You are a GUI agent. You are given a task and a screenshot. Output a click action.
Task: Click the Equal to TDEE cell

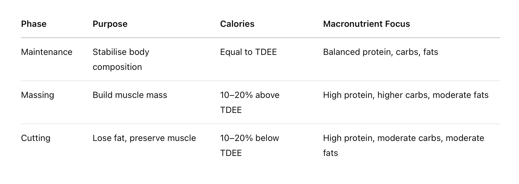(248, 52)
